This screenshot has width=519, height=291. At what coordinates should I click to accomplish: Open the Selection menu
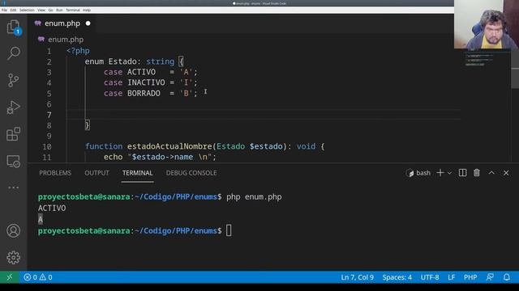coord(27,11)
